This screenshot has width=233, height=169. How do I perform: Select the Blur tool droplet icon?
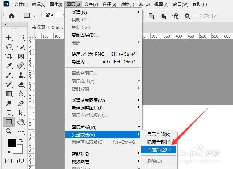pos(21,94)
